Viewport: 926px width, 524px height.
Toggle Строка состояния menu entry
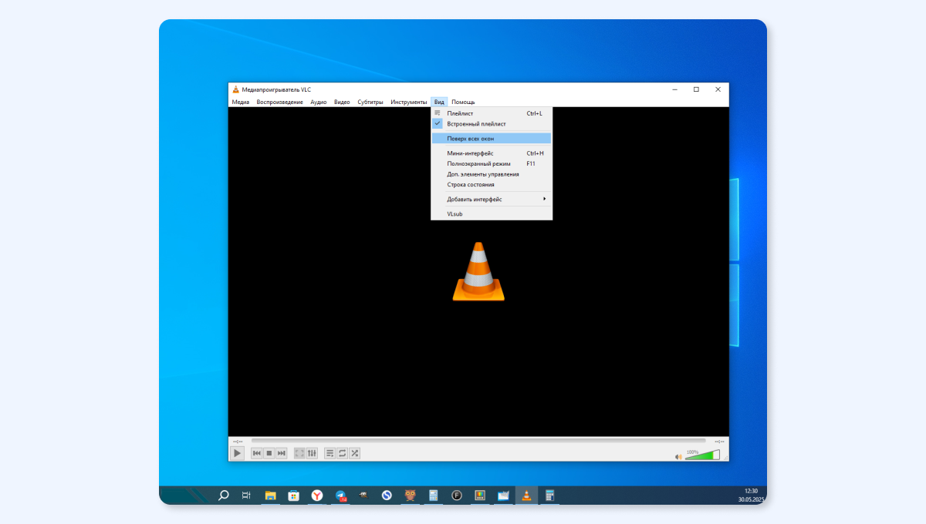coord(492,184)
